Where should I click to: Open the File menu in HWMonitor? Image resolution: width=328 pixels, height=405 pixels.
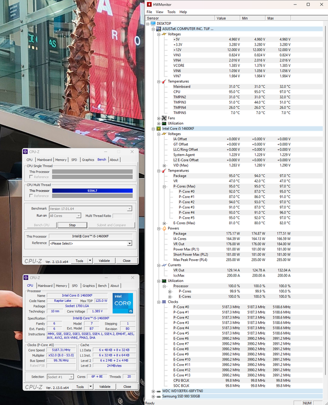[x=149, y=12]
